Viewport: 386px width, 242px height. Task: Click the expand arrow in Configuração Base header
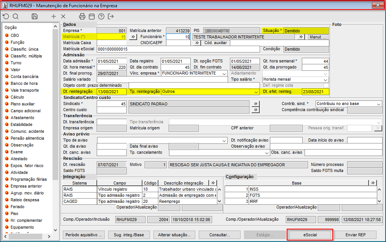pos(373,183)
